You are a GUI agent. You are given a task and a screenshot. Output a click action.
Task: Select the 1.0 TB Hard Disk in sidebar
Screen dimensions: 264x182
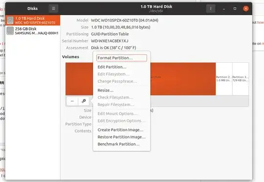(x=33, y=20)
